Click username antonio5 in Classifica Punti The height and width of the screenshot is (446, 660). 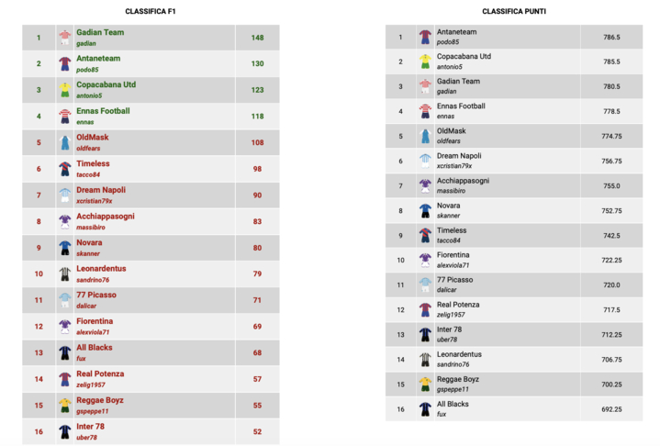point(450,66)
